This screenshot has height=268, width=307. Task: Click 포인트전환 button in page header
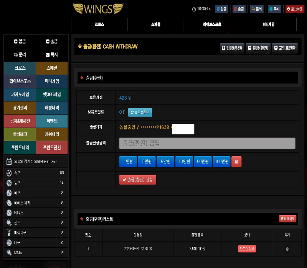click(x=285, y=48)
